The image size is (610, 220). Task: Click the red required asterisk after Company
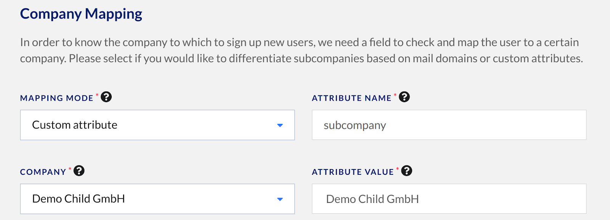click(x=70, y=169)
